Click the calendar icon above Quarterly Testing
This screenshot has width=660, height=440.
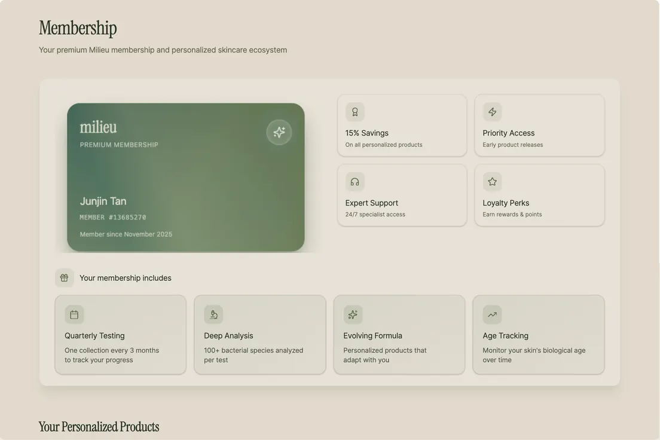[x=74, y=314]
